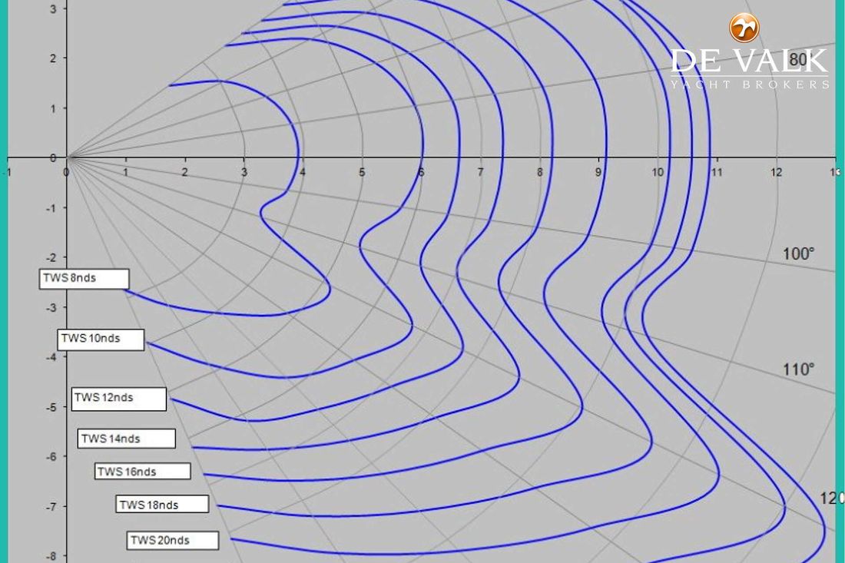
Task: Click the orange De Valk bird logo
Action: click(744, 28)
